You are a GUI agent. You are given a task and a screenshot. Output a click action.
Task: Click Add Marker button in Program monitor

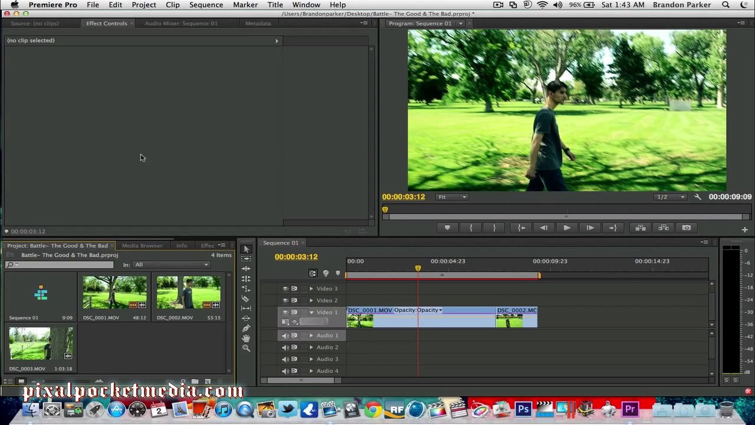click(447, 228)
